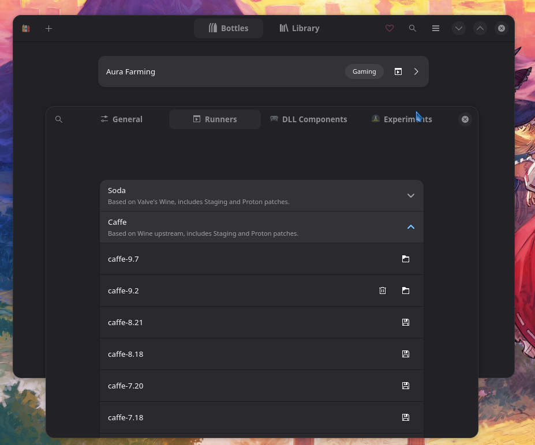Screen dimensions: 535x445
Task: Download and install caffe-8.18
Action: tap(406, 354)
